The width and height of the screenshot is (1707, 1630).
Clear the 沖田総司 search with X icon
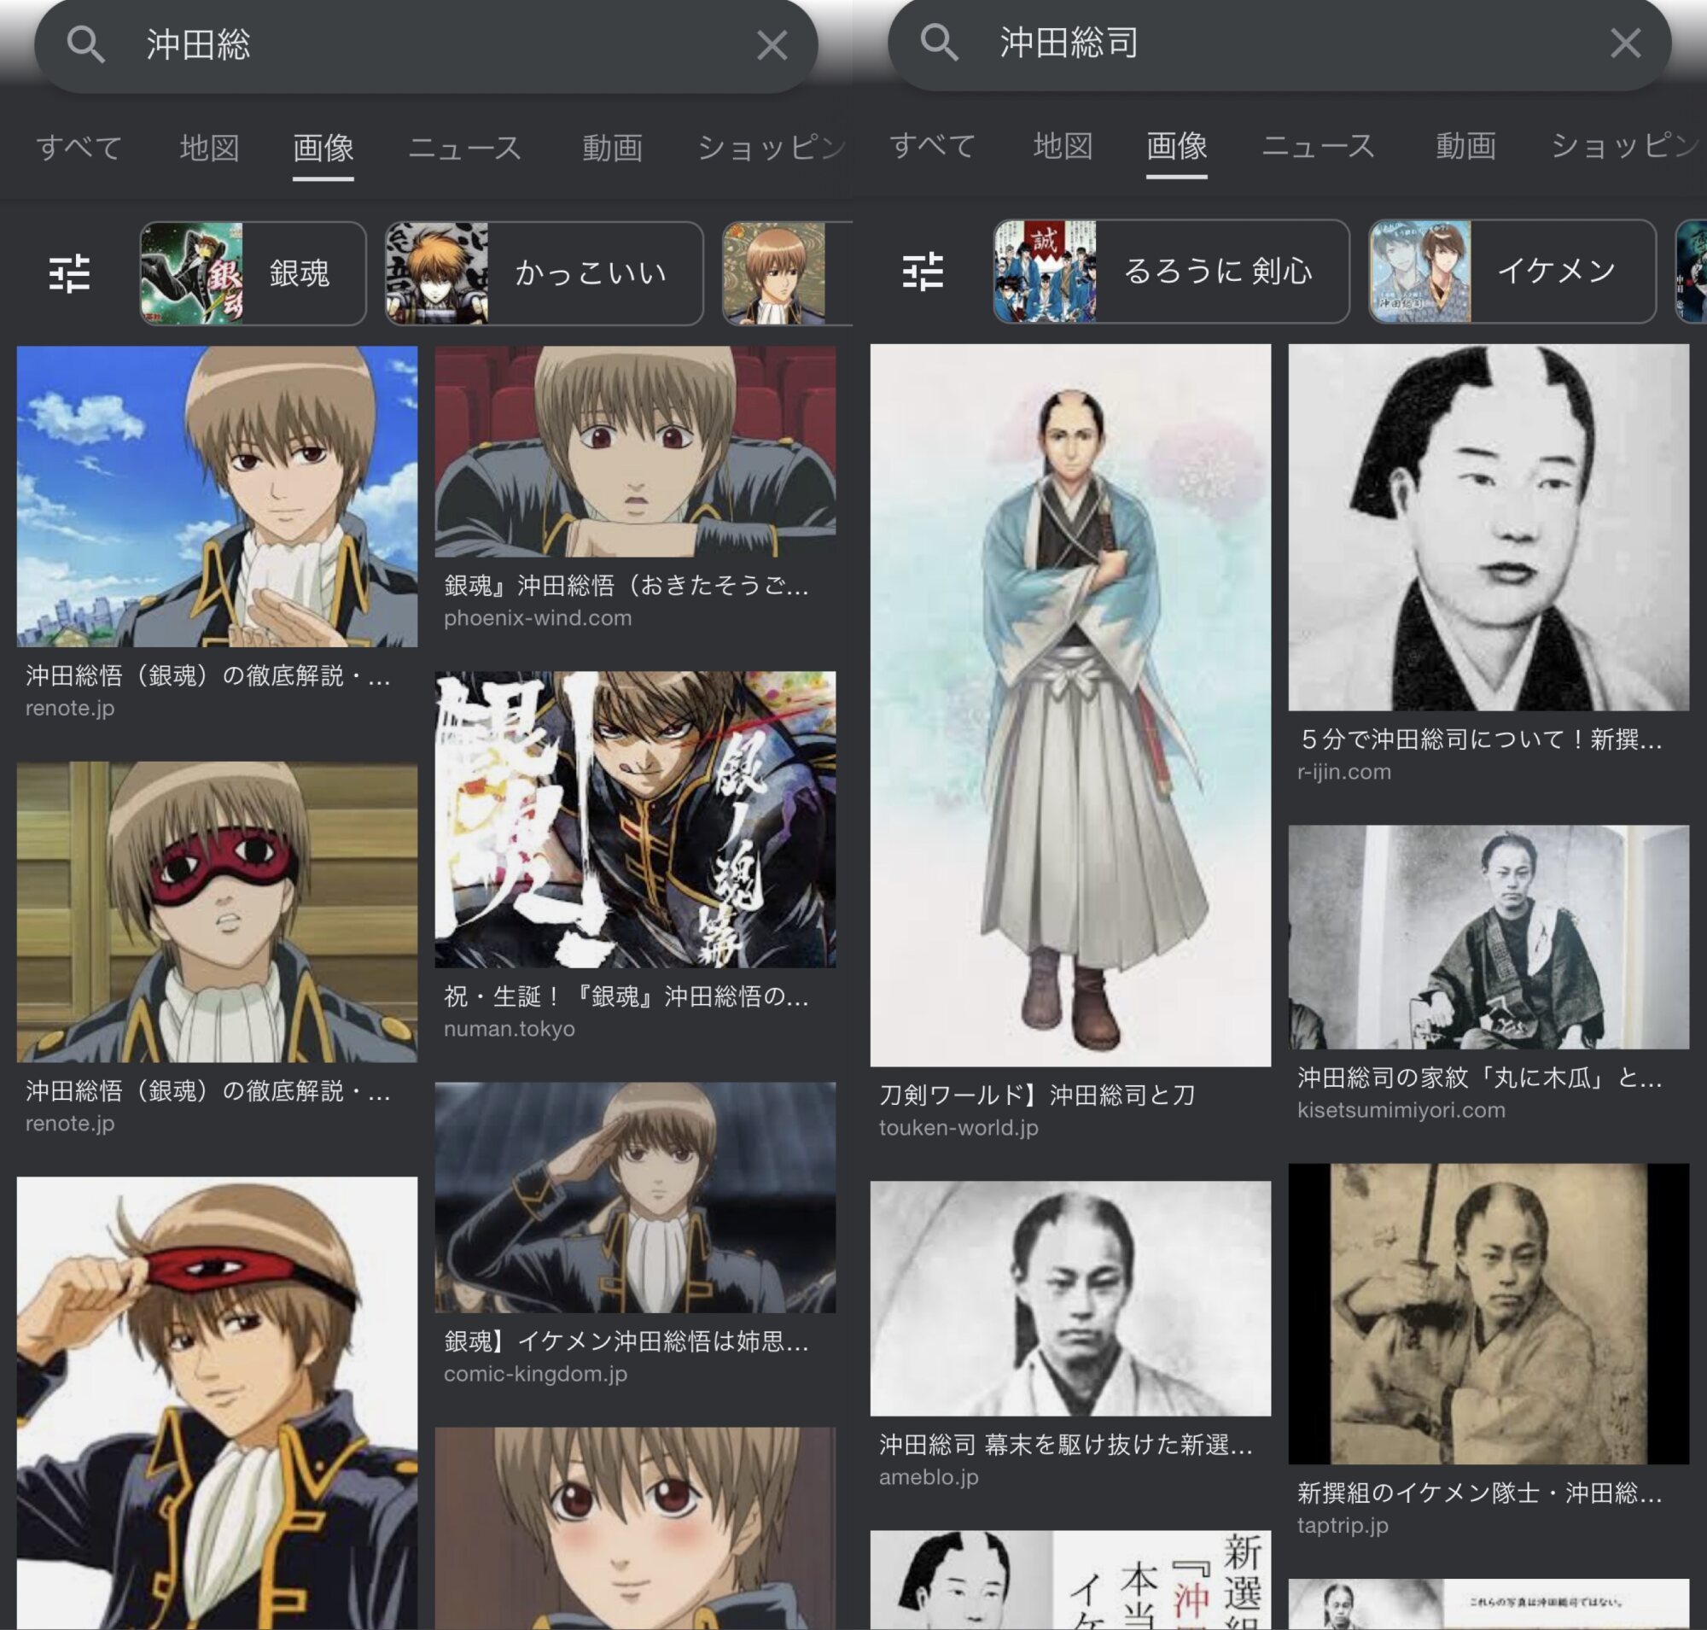click(x=1624, y=43)
